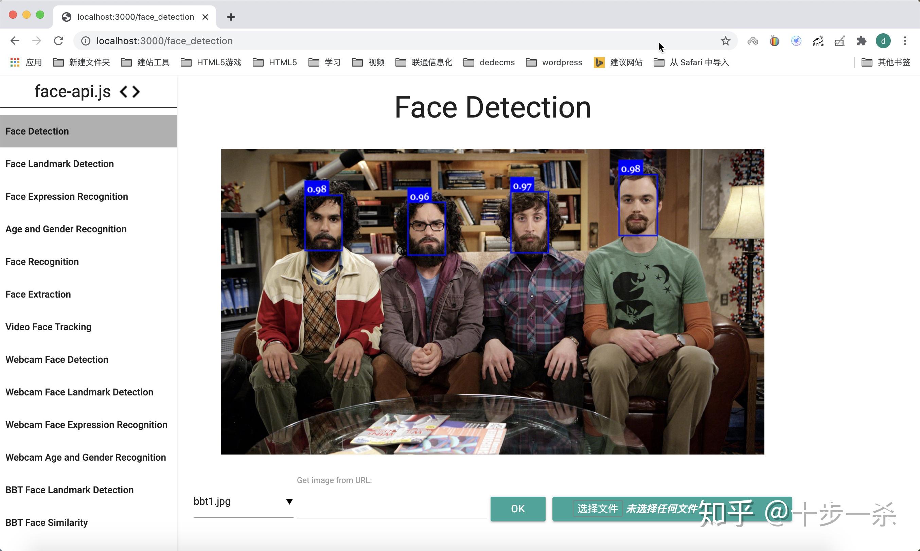Click the forward navigation arrow
Screen dimensions: 920x551
36,41
